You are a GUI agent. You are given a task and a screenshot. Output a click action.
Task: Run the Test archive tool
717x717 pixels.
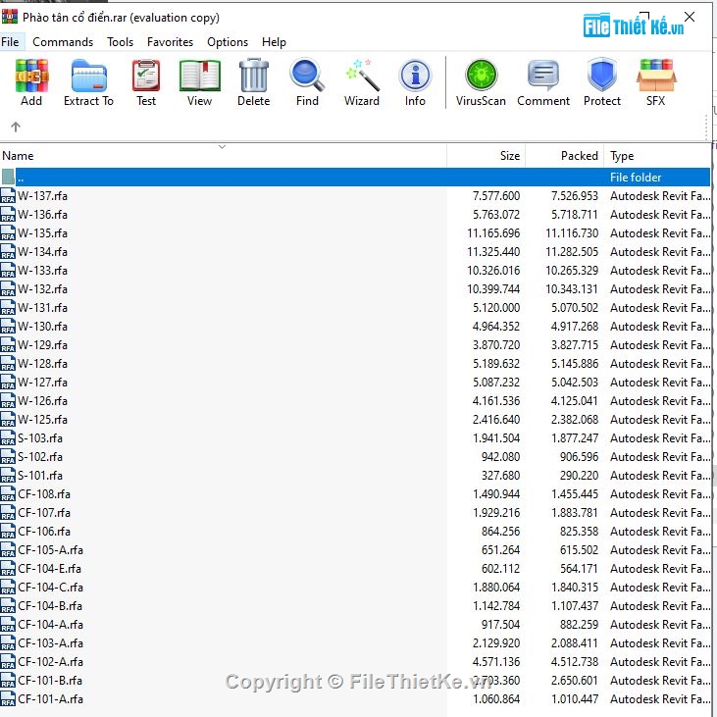(x=146, y=76)
